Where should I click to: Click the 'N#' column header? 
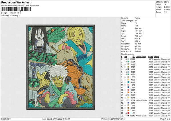[x=126, y=57]
